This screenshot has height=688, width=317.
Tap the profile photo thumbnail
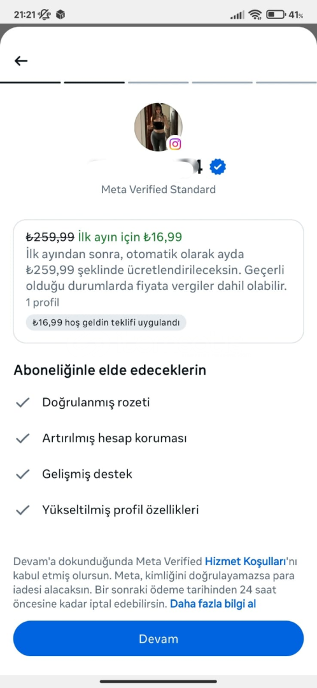point(158,127)
